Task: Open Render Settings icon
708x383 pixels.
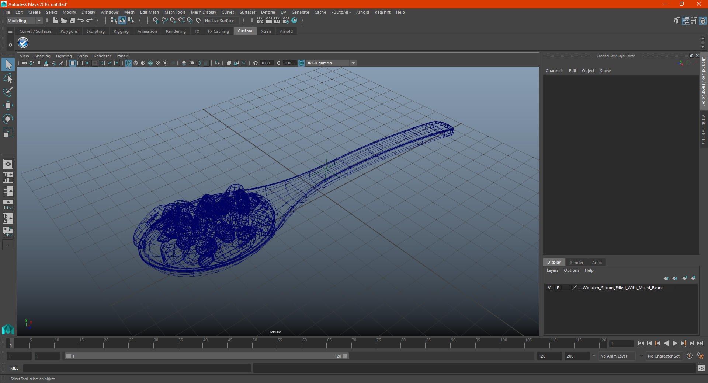Action: click(286, 21)
